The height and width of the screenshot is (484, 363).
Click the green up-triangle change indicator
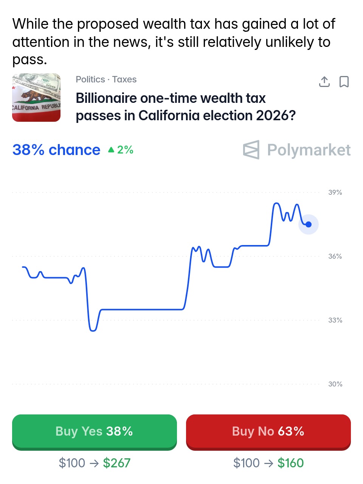(111, 150)
